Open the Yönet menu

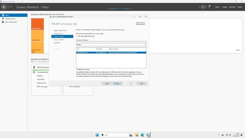tap(217, 7)
